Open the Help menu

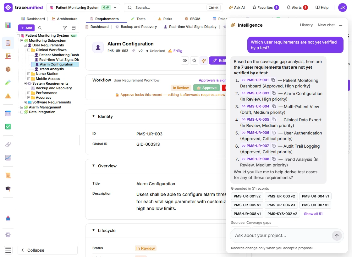click(322, 8)
